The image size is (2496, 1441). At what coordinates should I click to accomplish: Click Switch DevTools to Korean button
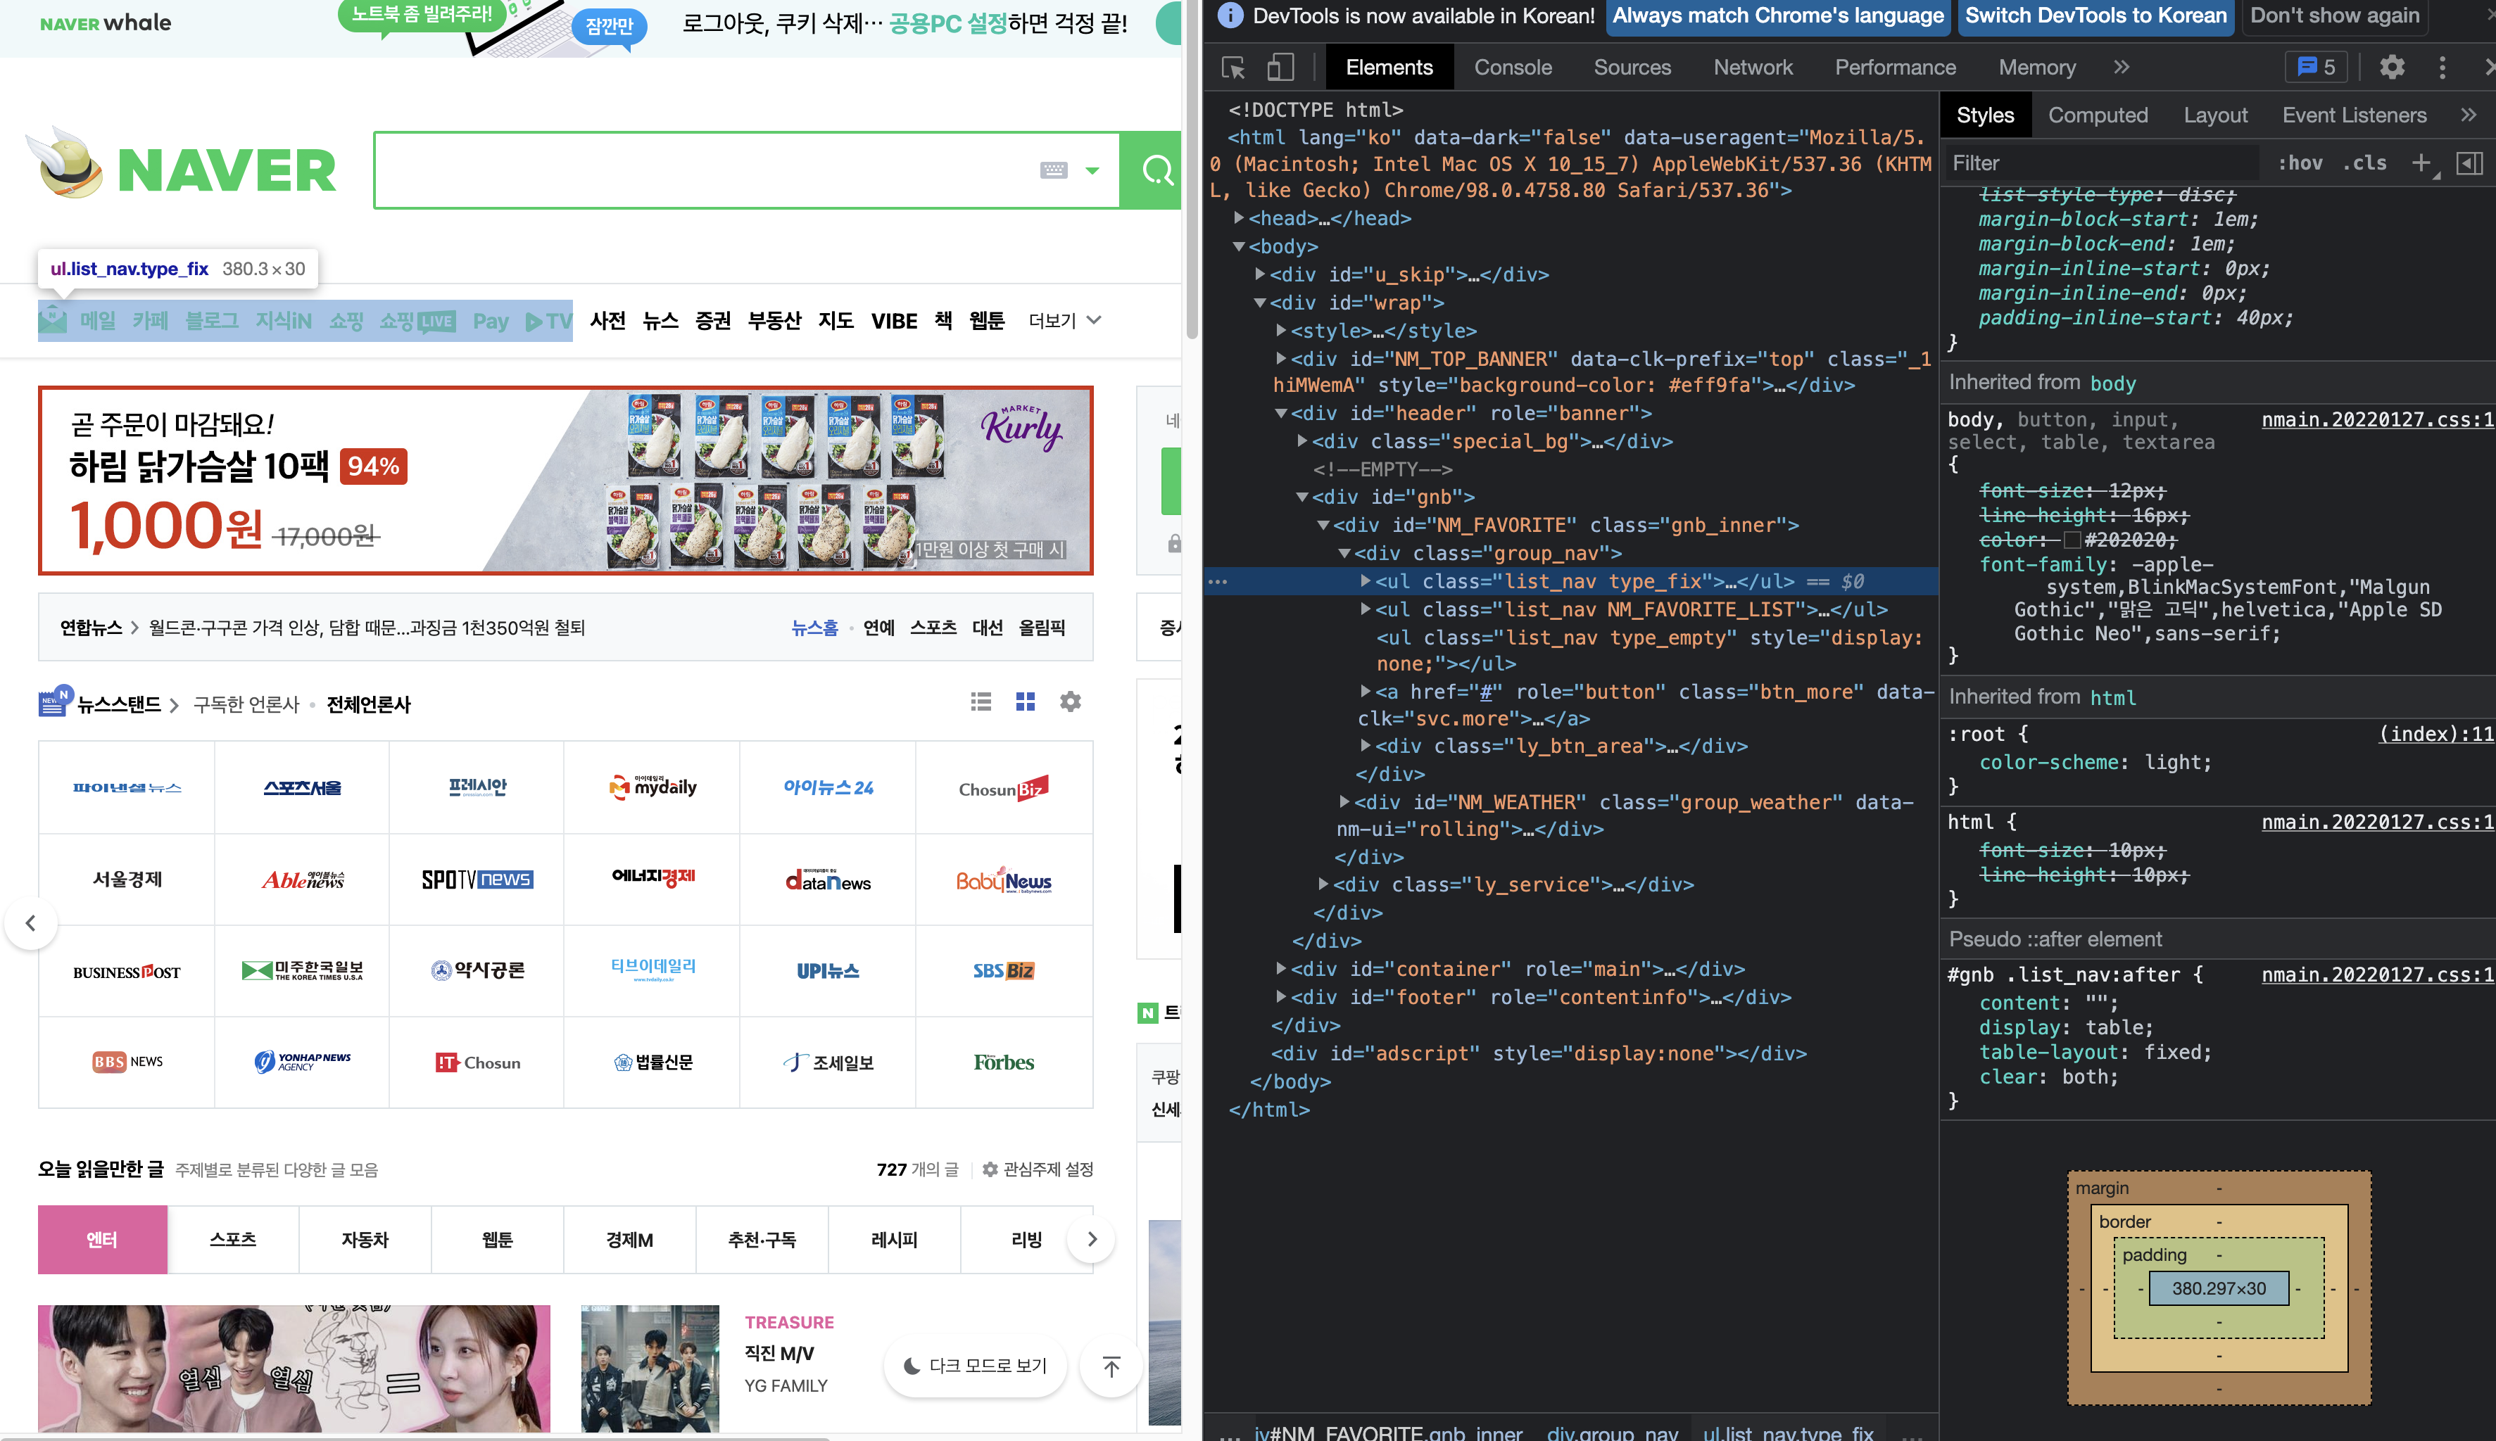coord(2095,16)
